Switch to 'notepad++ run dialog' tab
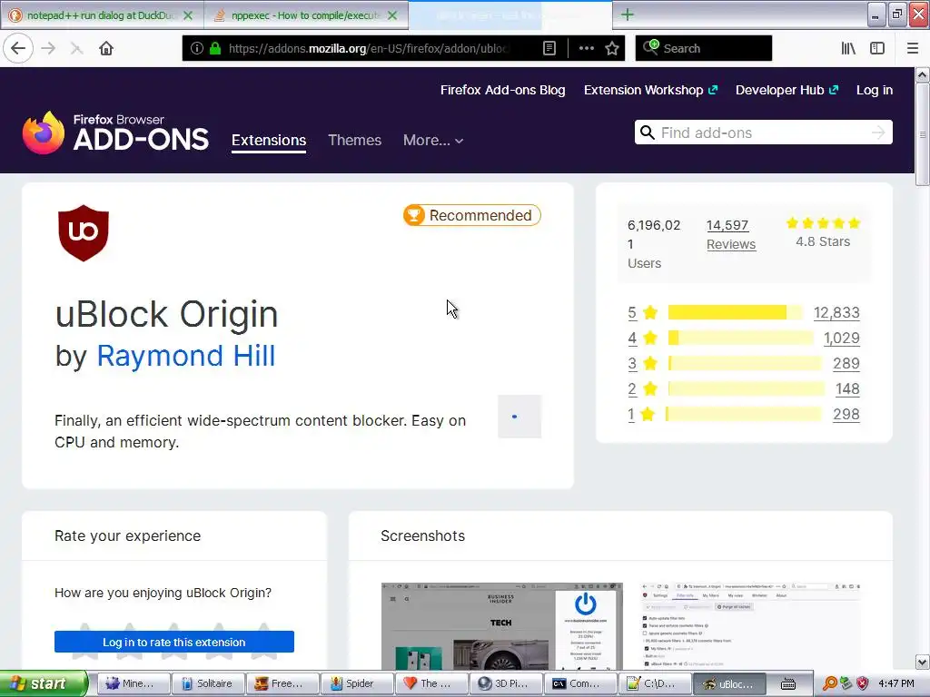The width and height of the screenshot is (930, 697). 100,15
